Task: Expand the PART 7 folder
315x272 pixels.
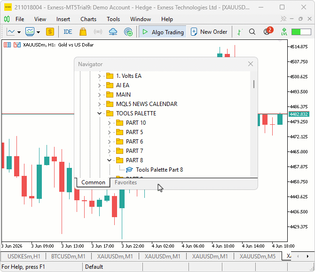Action: pyautogui.click(x=109, y=151)
